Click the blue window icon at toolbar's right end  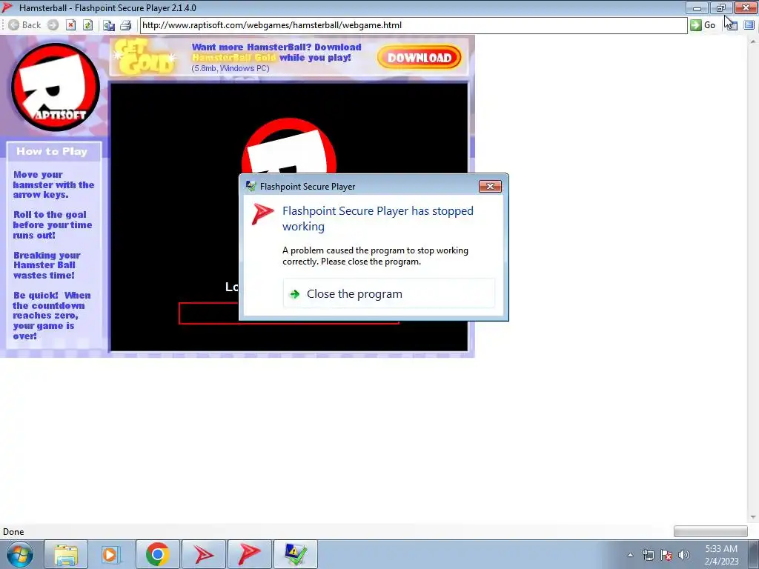point(749,25)
